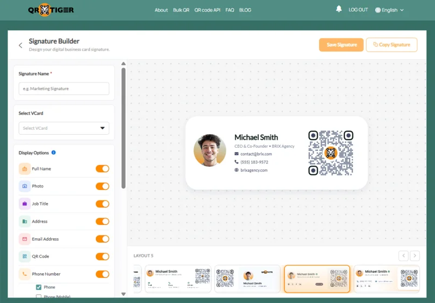Click the QR Code row icon
The image size is (435, 303).
click(24, 256)
